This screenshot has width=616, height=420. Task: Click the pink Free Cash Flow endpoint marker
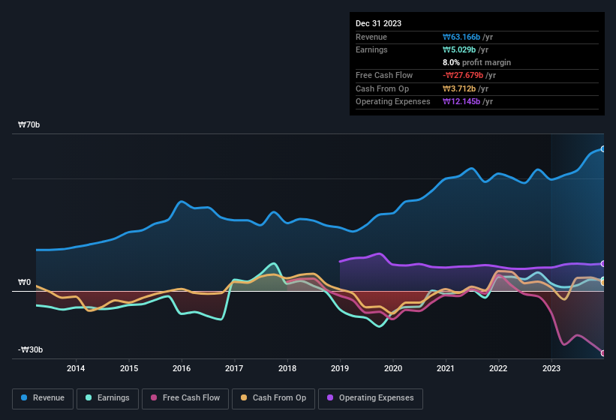pos(603,353)
